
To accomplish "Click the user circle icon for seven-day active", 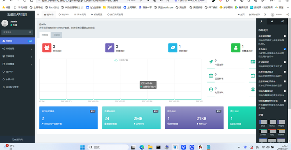I will [211, 89].
